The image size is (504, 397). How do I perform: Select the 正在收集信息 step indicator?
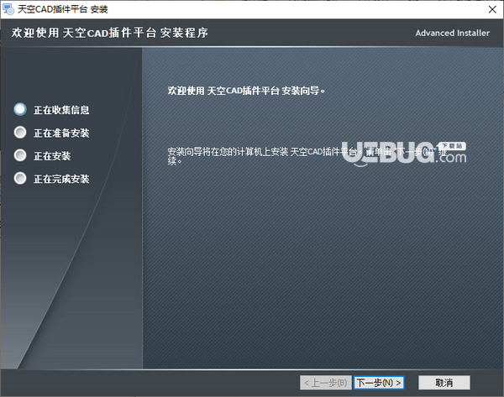(20, 109)
